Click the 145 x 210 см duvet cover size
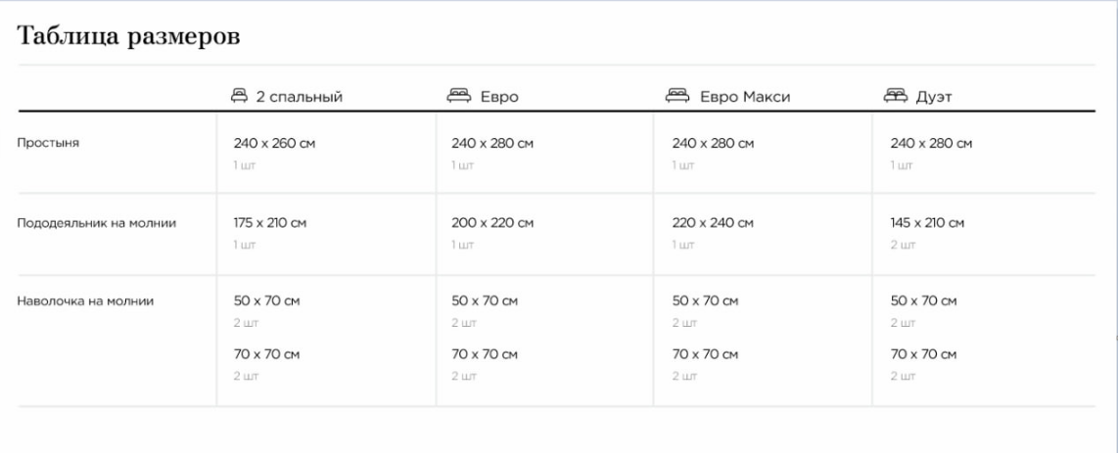 (927, 223)
